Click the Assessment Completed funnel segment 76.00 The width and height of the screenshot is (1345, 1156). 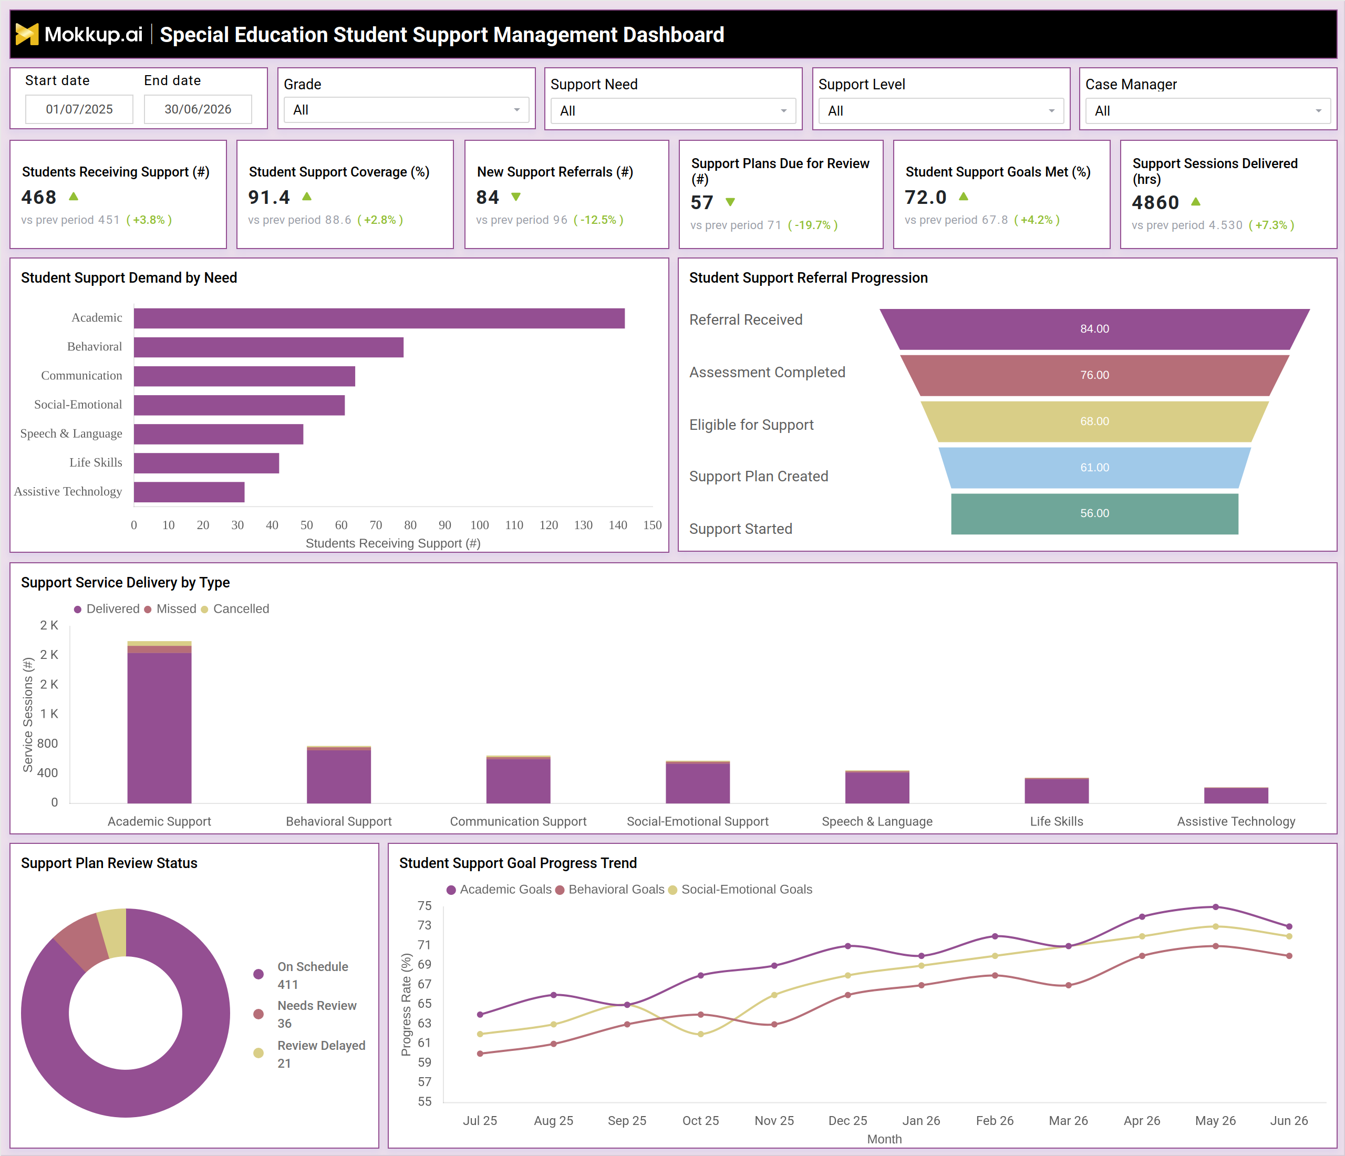pos(1094,375)
